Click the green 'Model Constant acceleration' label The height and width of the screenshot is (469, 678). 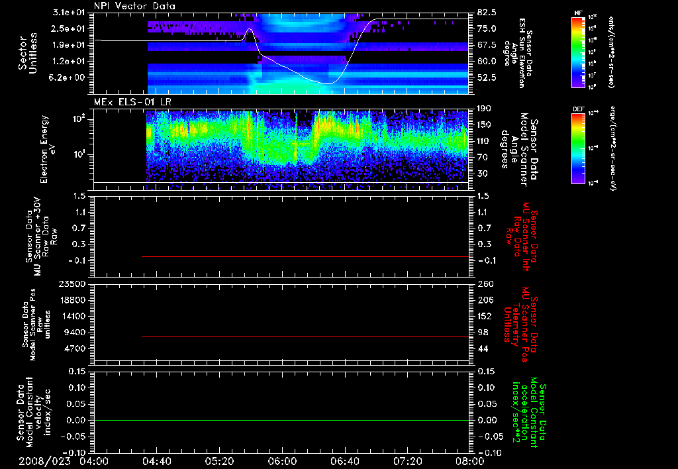coord(528,412)
